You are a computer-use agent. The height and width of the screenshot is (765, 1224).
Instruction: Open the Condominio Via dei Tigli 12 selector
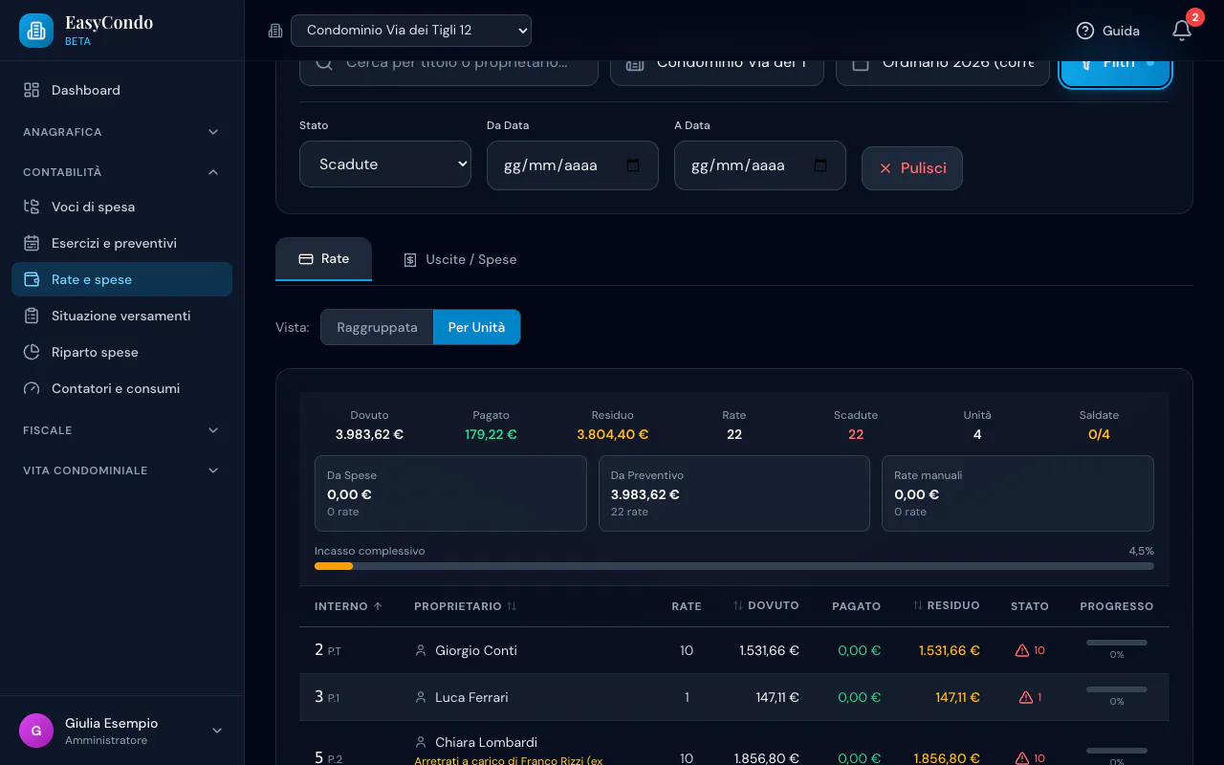(411, 31)
